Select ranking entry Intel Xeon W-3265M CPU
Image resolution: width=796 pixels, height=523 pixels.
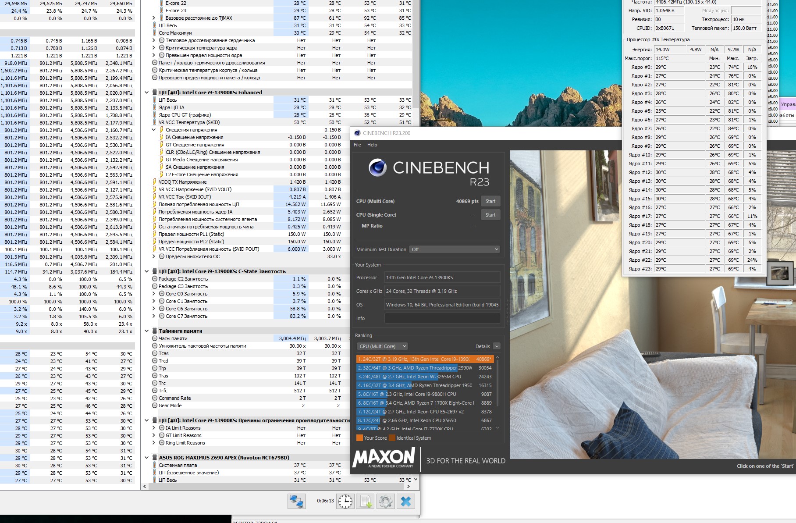coord(425,377)
